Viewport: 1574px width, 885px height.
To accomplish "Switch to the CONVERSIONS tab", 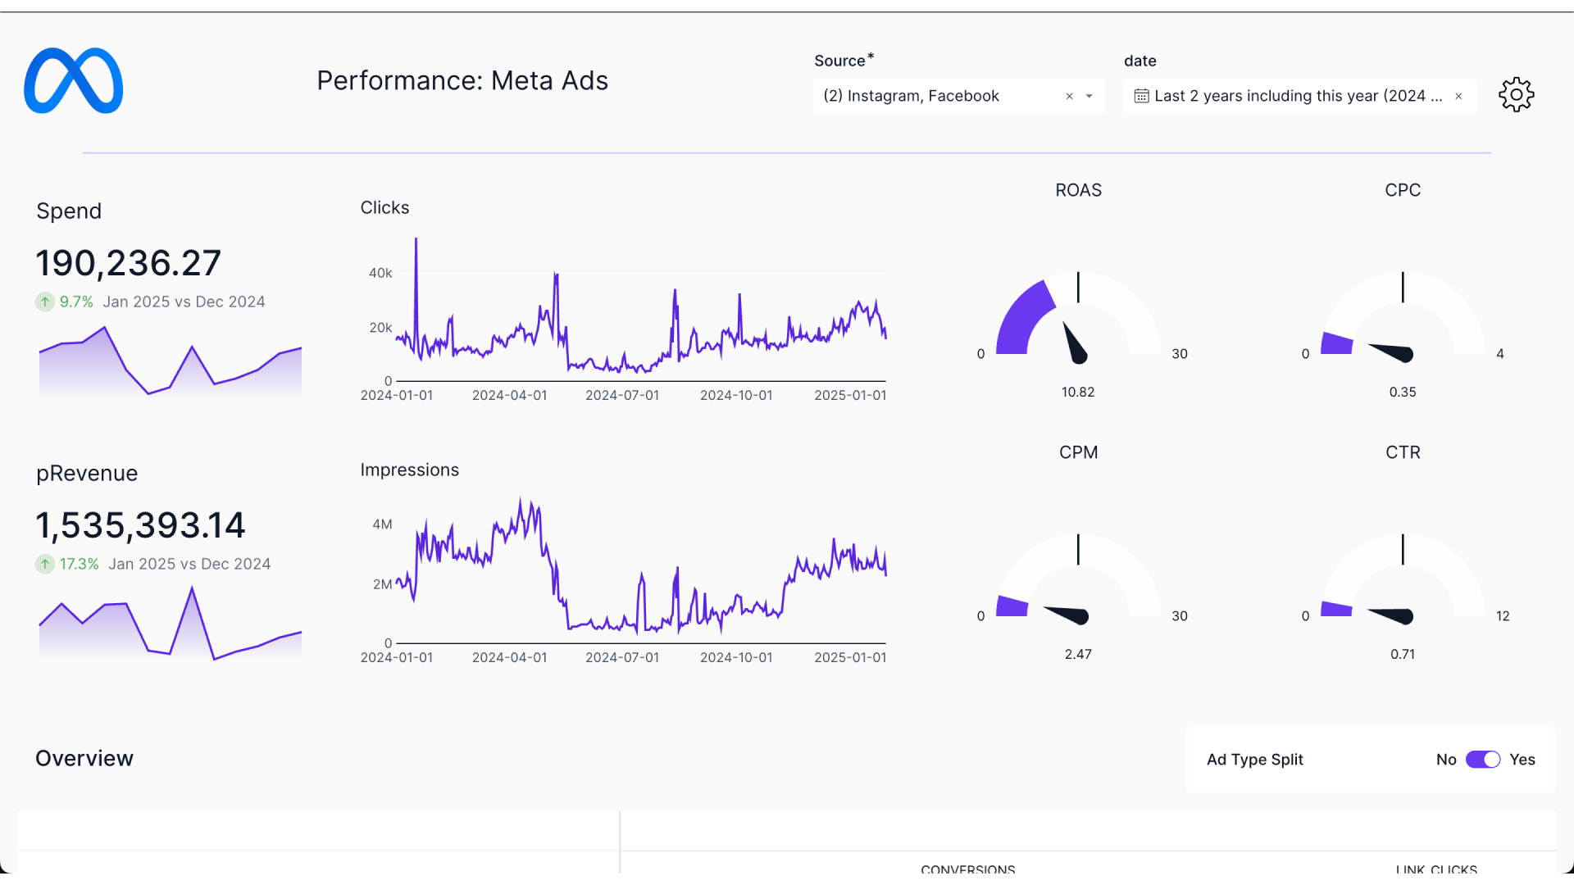I will [968, 869].
